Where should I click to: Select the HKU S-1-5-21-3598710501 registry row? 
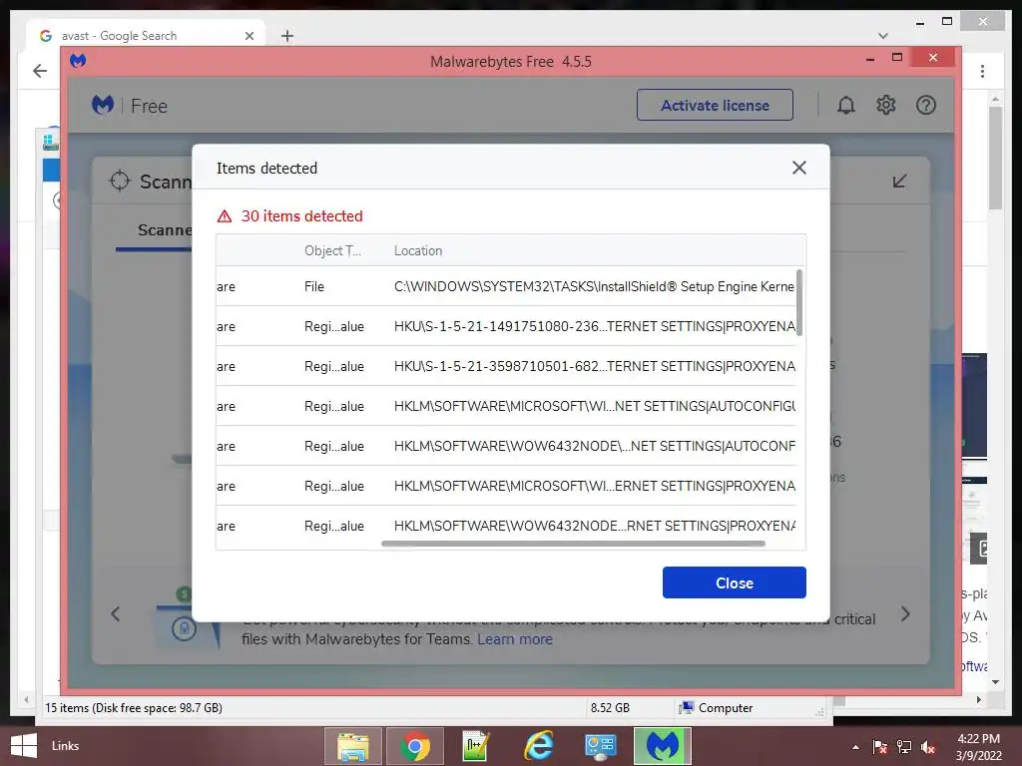[506, 366]
